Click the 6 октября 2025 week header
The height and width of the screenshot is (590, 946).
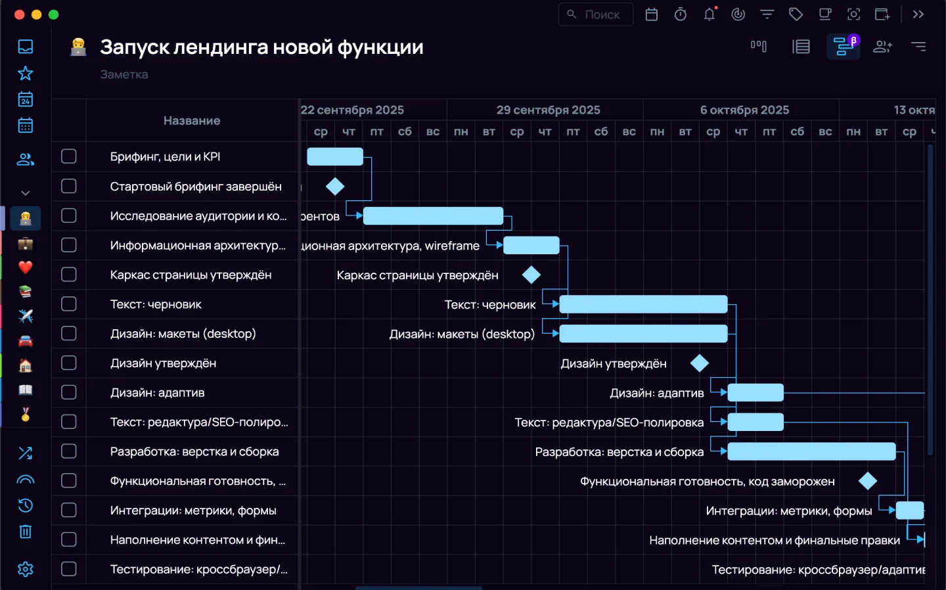click(744, 110)
